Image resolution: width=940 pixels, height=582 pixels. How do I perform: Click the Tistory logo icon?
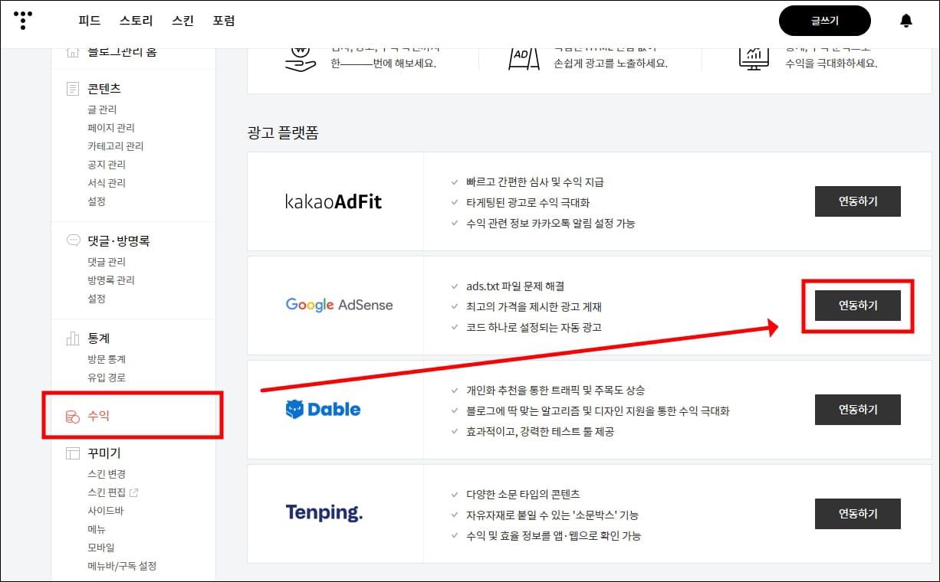pos(24,21)
